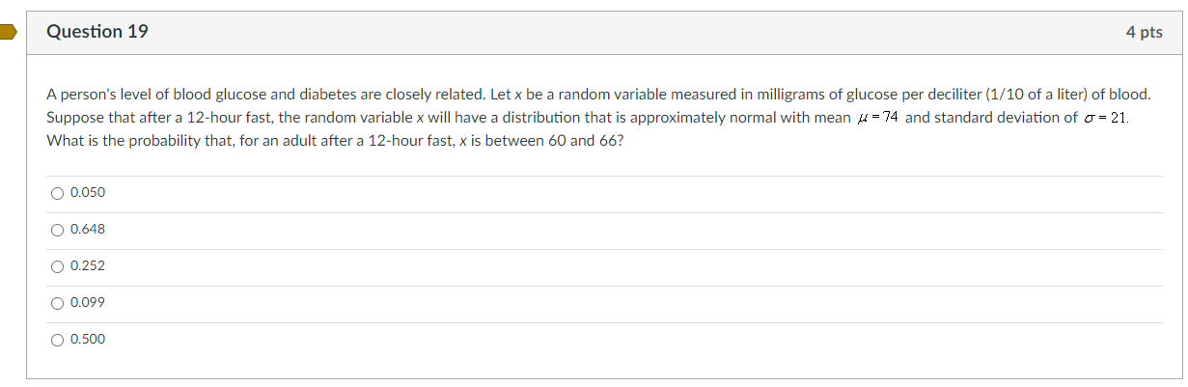The image size is (1188, 387).
Task: Pick the 0.252 radio option
Action: click(x=58, y=266)
